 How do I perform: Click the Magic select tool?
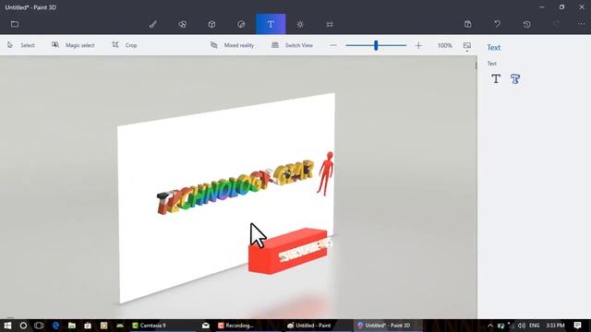click(73, 45)
